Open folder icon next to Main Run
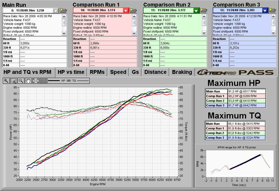 click(x=63, y=10)
